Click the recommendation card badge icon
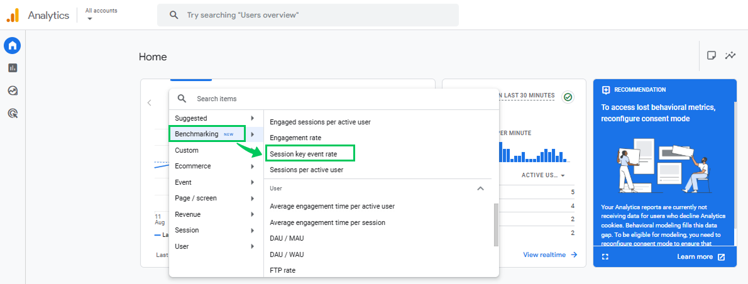Screen dimensions: 748x284 (607, 90)
